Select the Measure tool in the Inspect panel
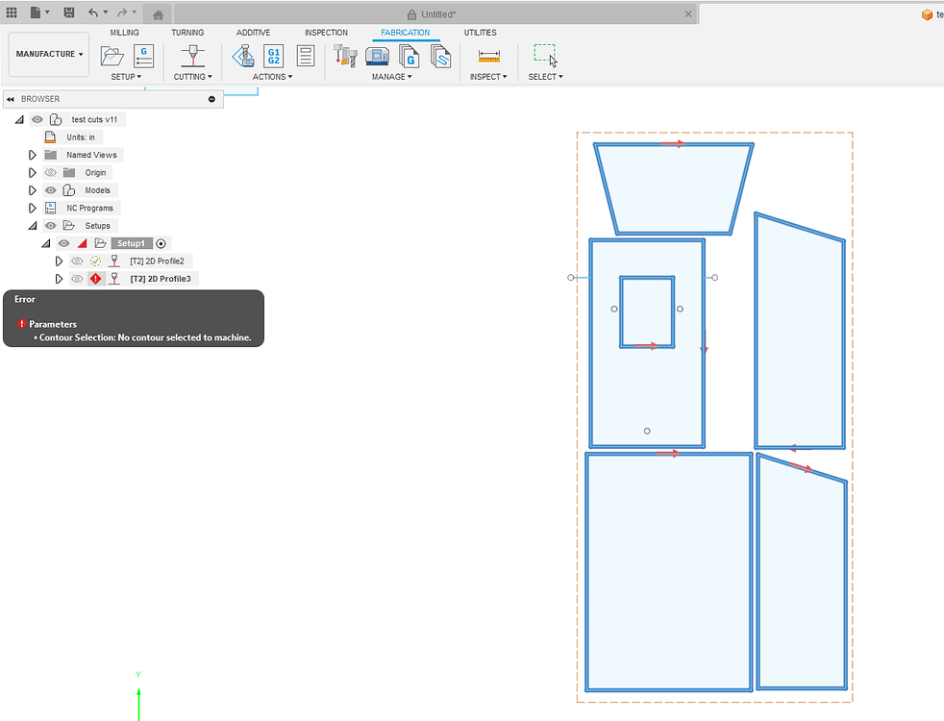The image size is (944, 721). click(x=489, y=57)
